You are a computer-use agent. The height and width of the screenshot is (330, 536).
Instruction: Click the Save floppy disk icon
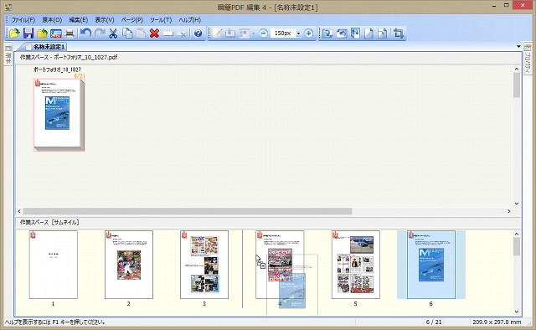(x=28, y=34)
